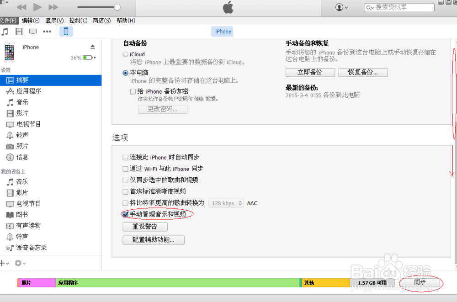Adjust the volume slider knob
The width and height of the screenshot is (457, 302).
(117, 7)
